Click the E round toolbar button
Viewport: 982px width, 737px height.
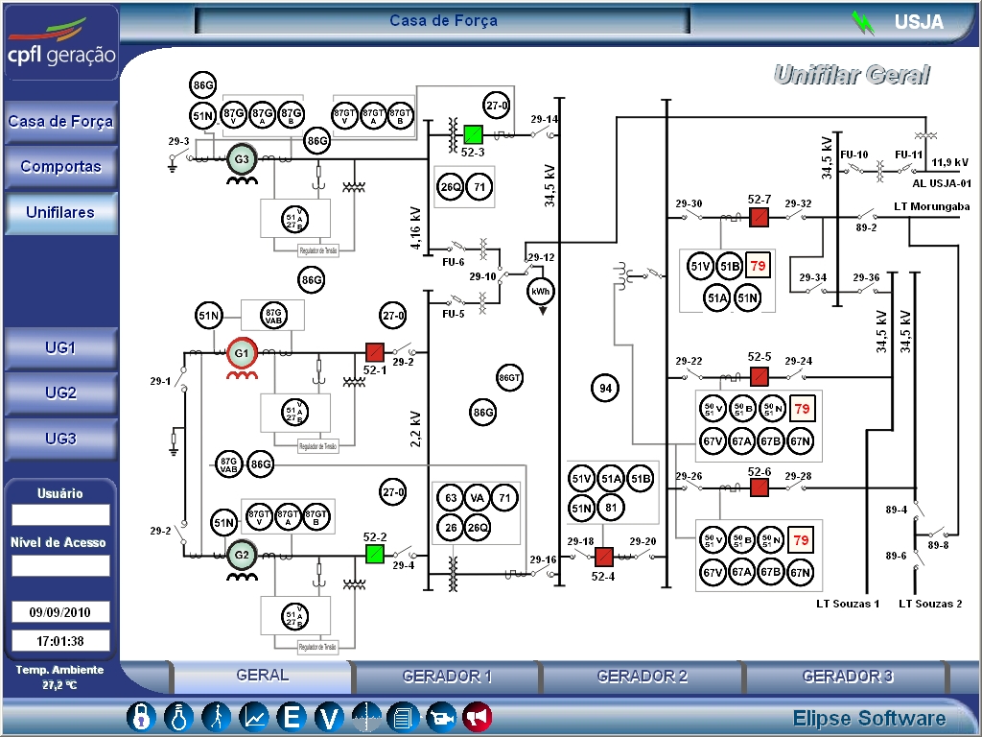(x=292, y=717)
